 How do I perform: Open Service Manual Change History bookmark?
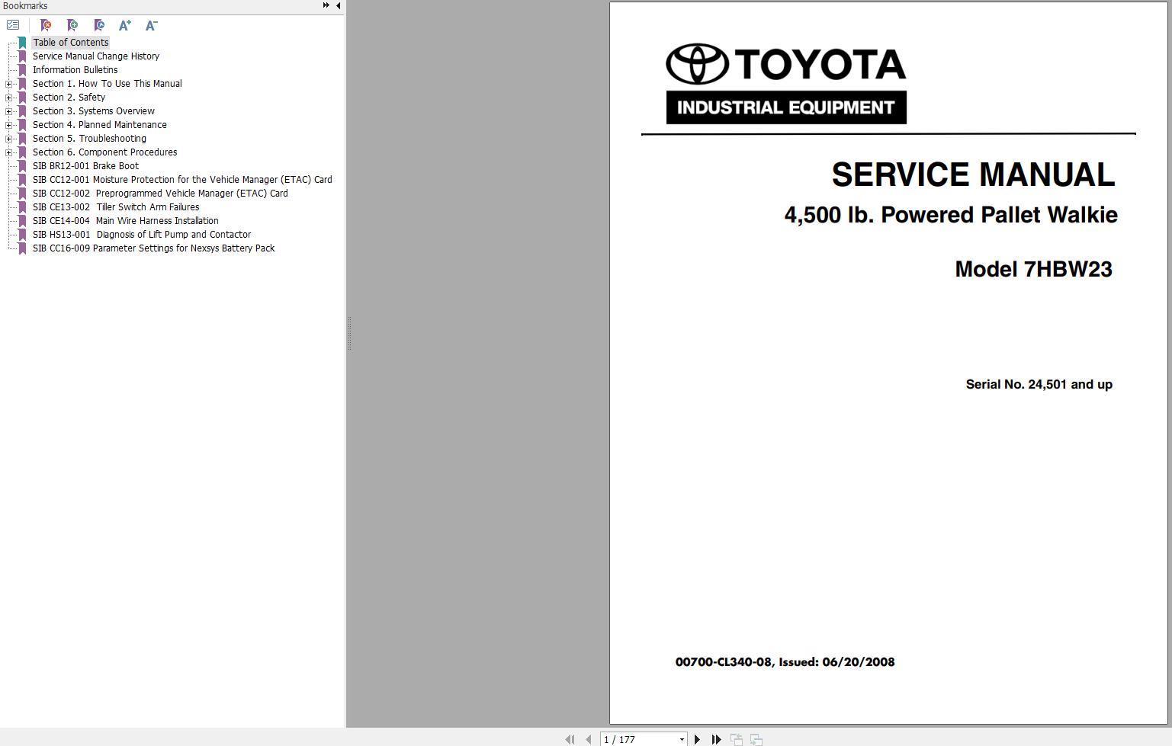96,56
